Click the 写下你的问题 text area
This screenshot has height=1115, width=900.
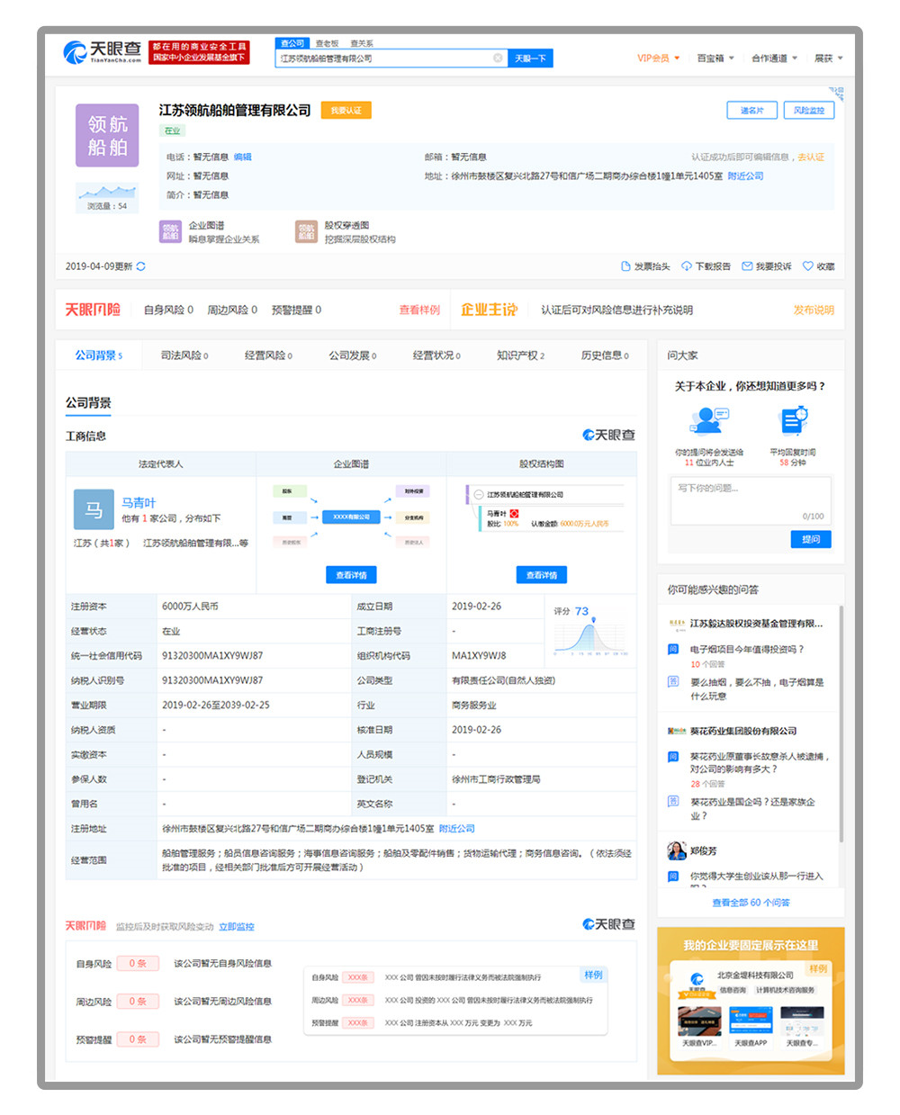(751, 499)
